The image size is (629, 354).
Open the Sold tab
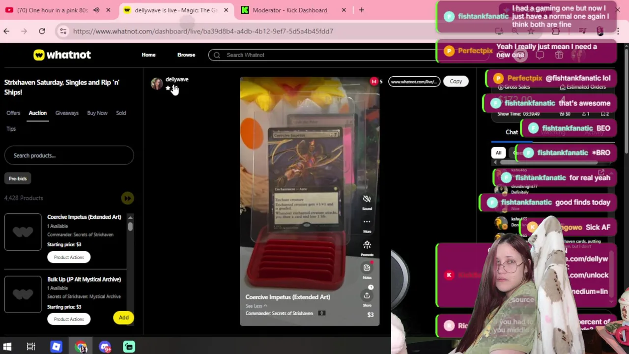point(121,113)
